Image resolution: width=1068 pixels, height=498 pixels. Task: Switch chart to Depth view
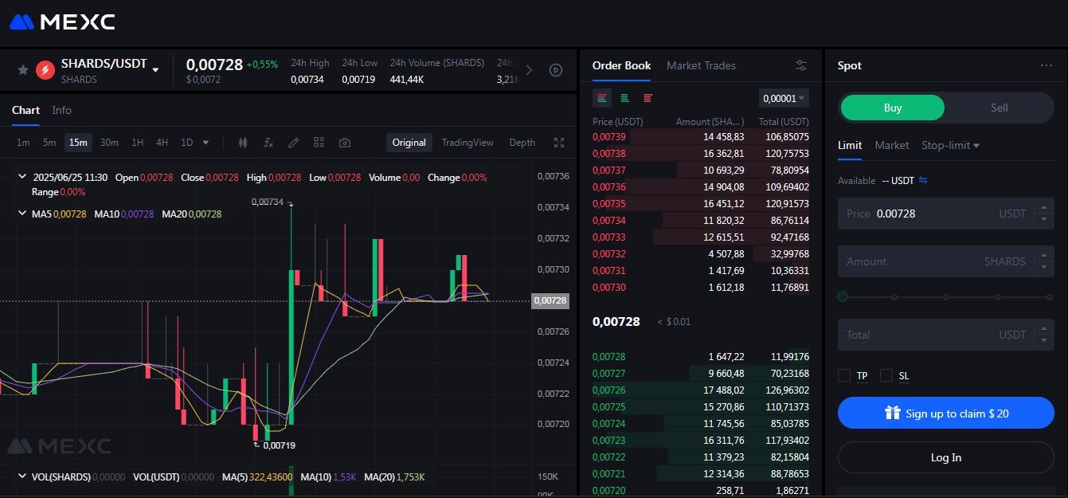tap(522, 143)
